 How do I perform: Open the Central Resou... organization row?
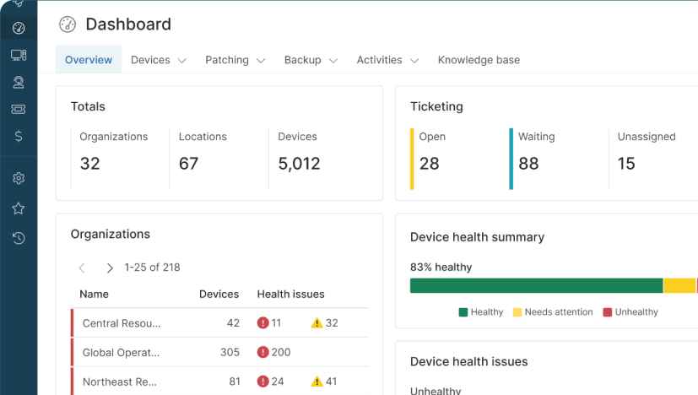219,323
